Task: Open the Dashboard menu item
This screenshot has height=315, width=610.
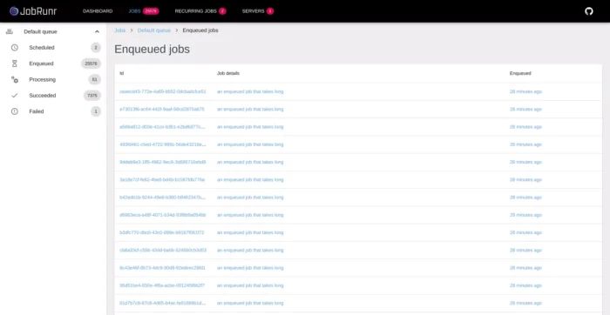Action: tap(98, 11)
